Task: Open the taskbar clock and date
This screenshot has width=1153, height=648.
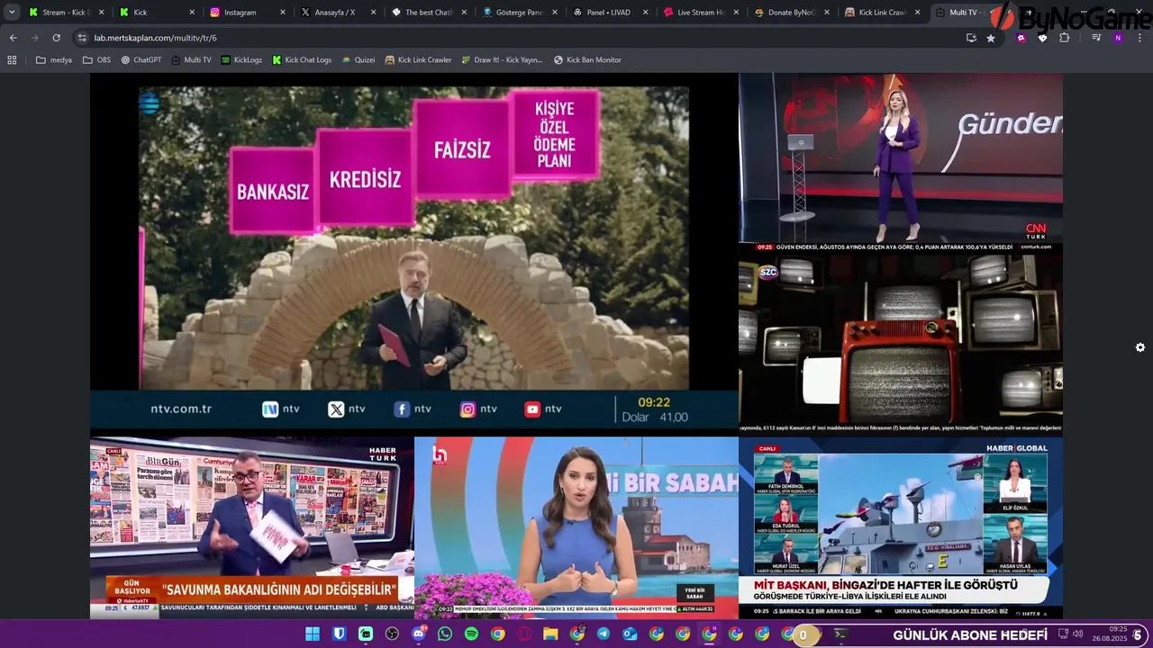Action: tap(1110, 634)
